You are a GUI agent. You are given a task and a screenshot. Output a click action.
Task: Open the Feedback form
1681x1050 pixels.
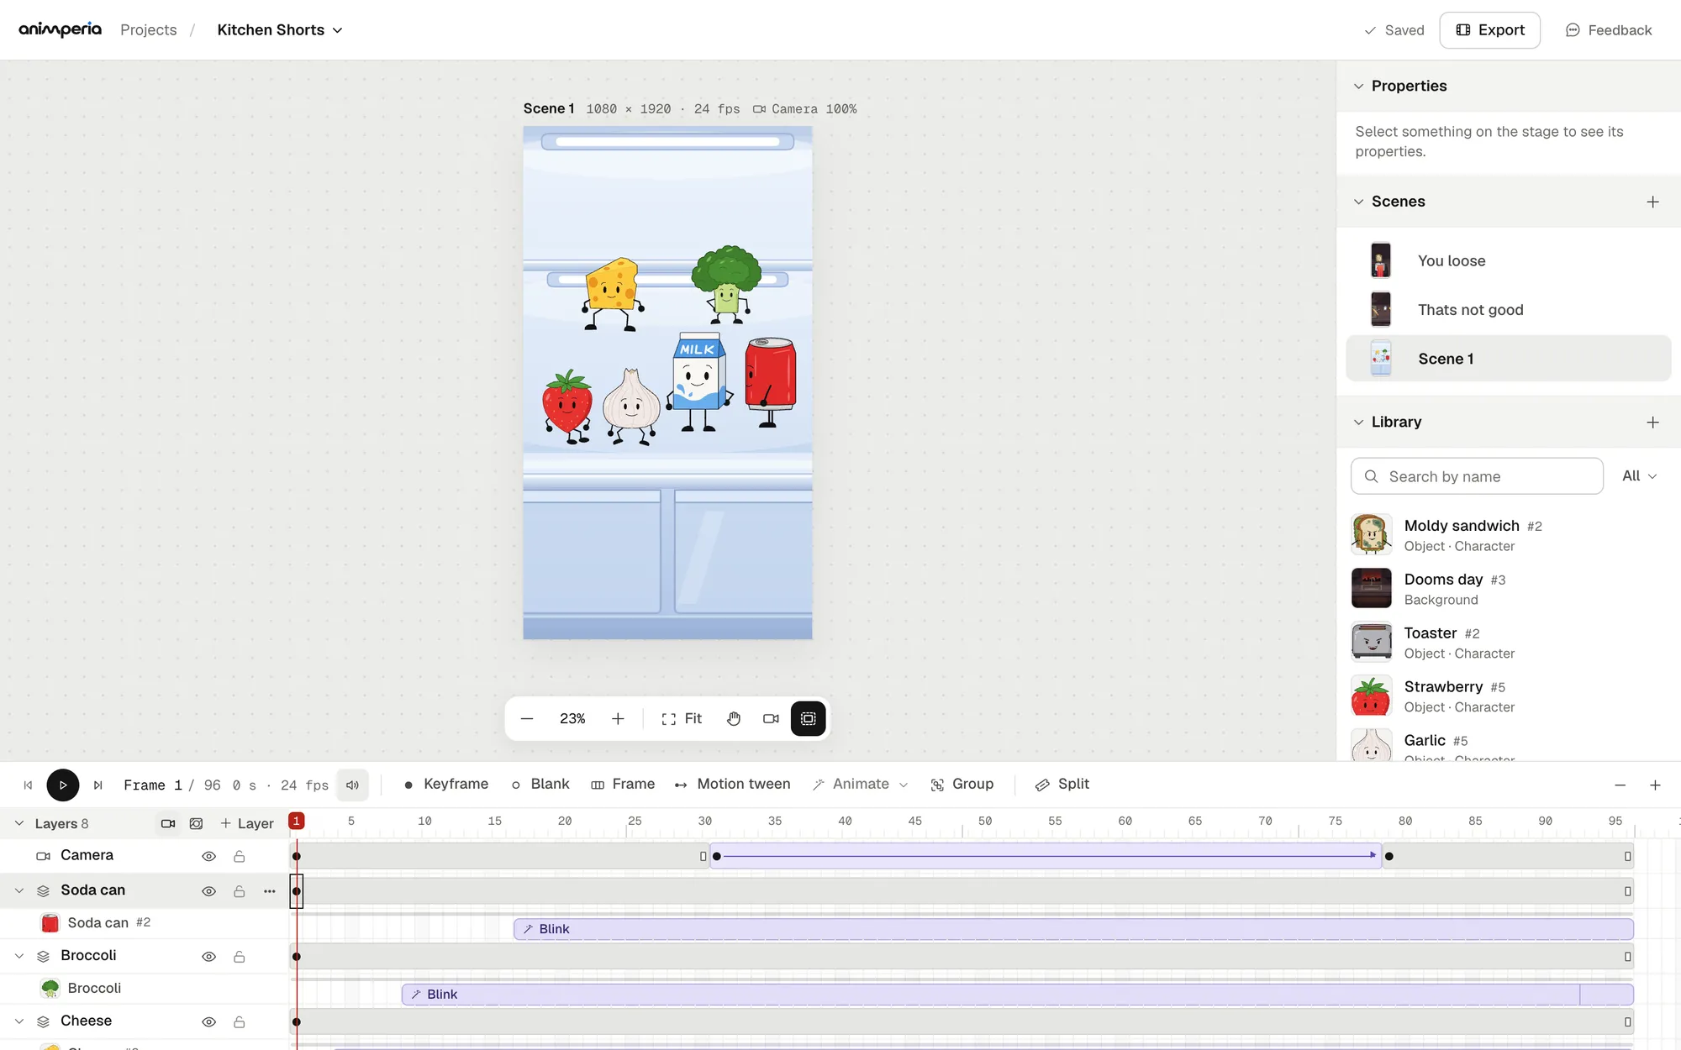1608,30
